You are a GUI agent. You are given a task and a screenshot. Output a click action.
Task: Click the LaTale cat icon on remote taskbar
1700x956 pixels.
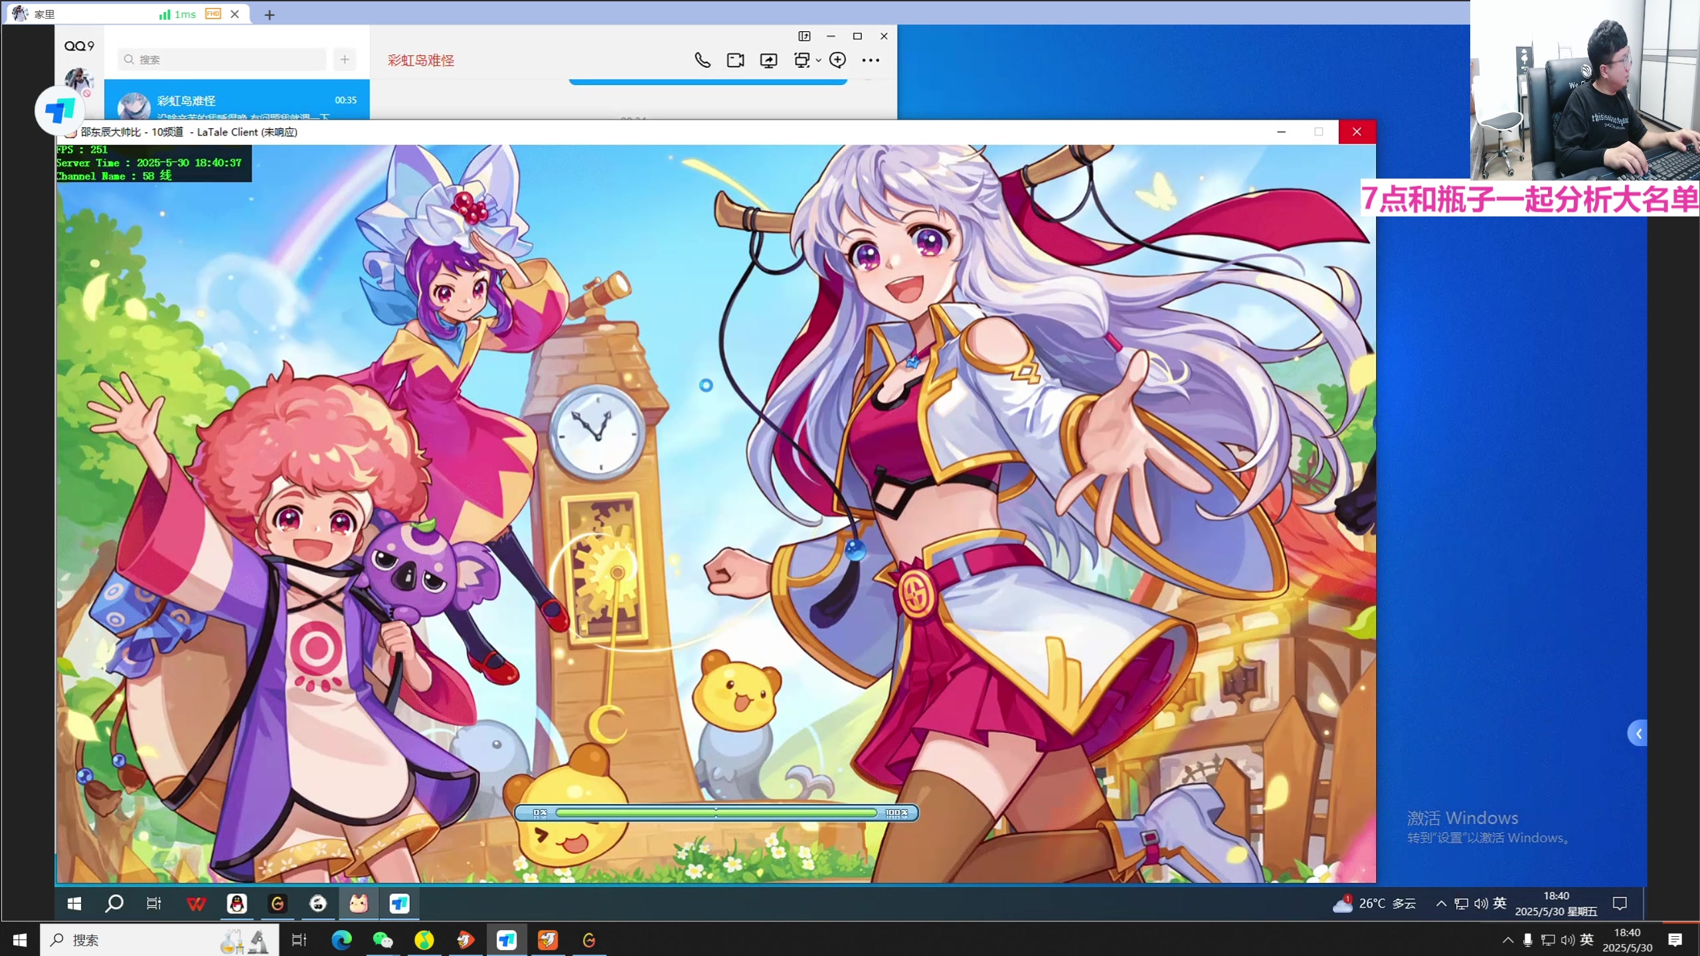pyautogui.click(x=359, y=904)
